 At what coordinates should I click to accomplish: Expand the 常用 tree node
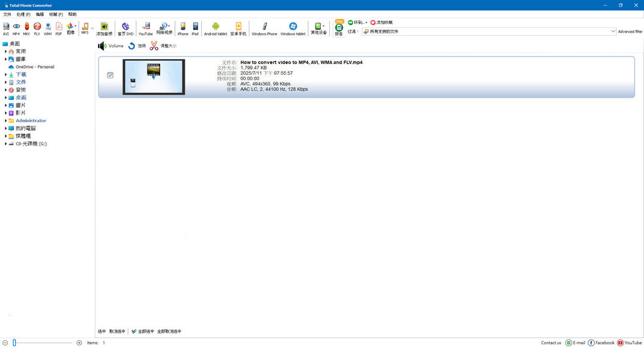5,52
